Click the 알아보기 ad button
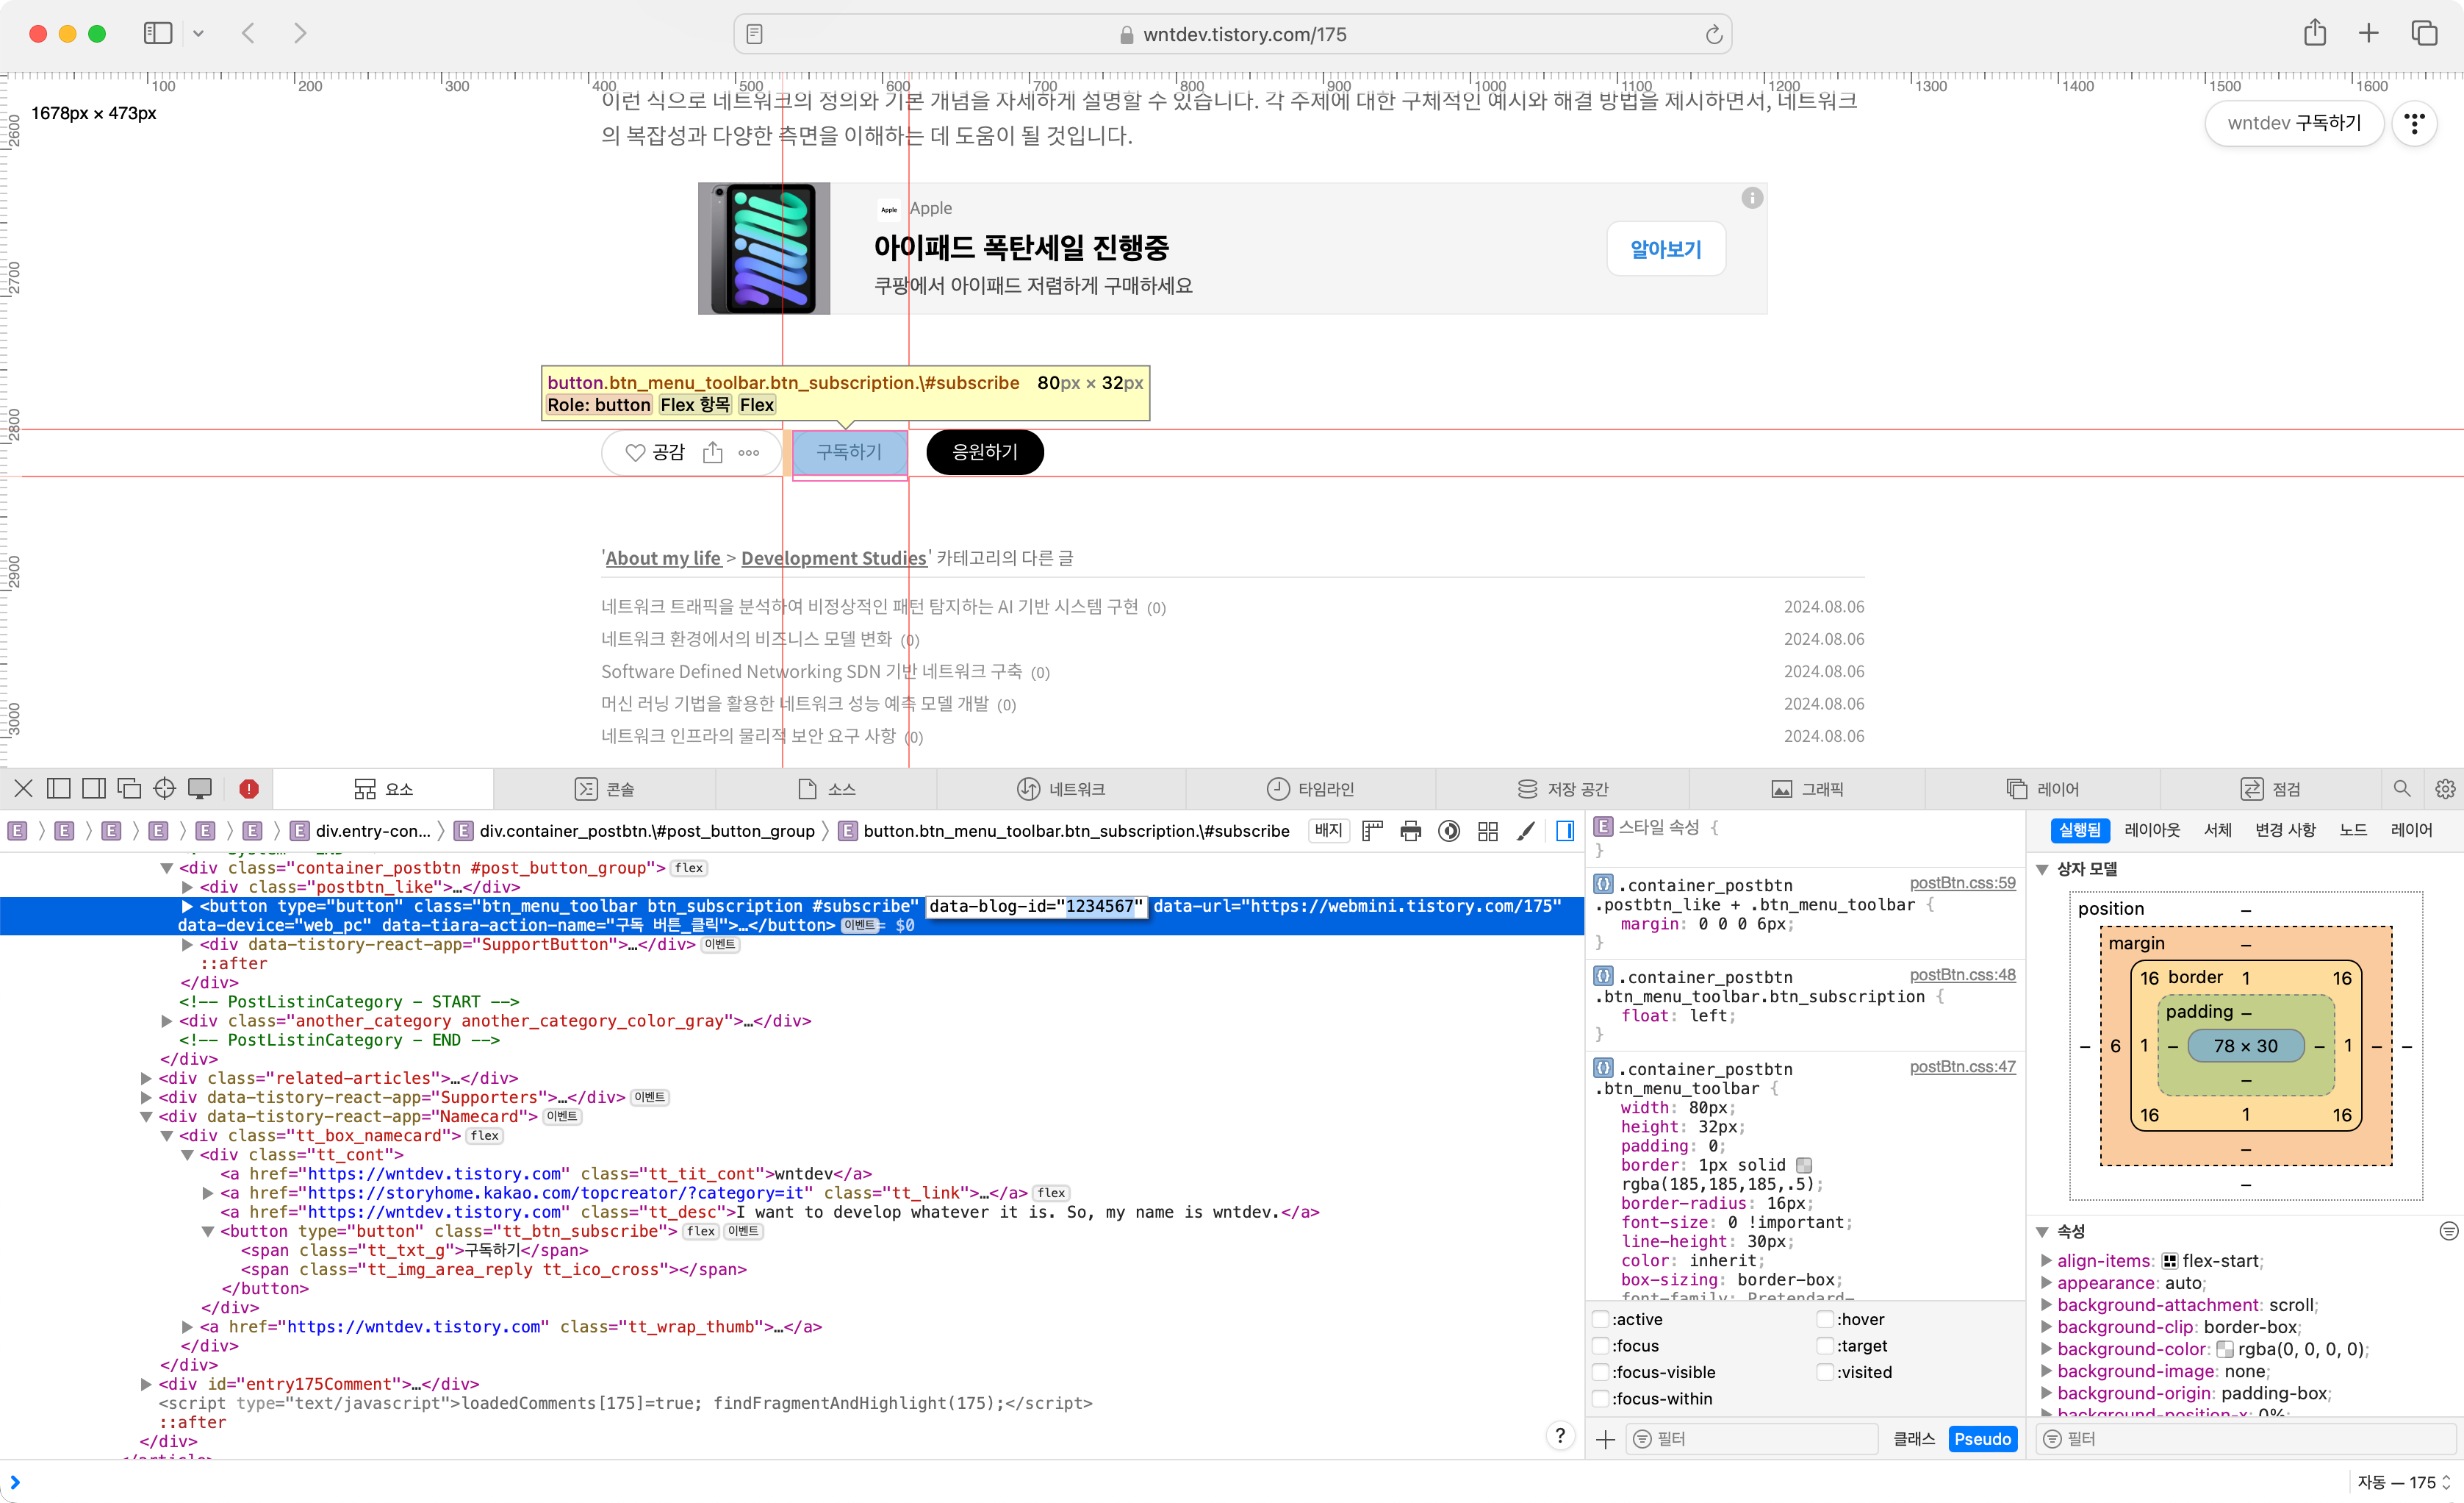 click(x=1665, y=249)
